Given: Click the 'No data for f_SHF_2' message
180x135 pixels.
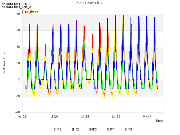Looking at the screenshot, I should tap(16, 7).
